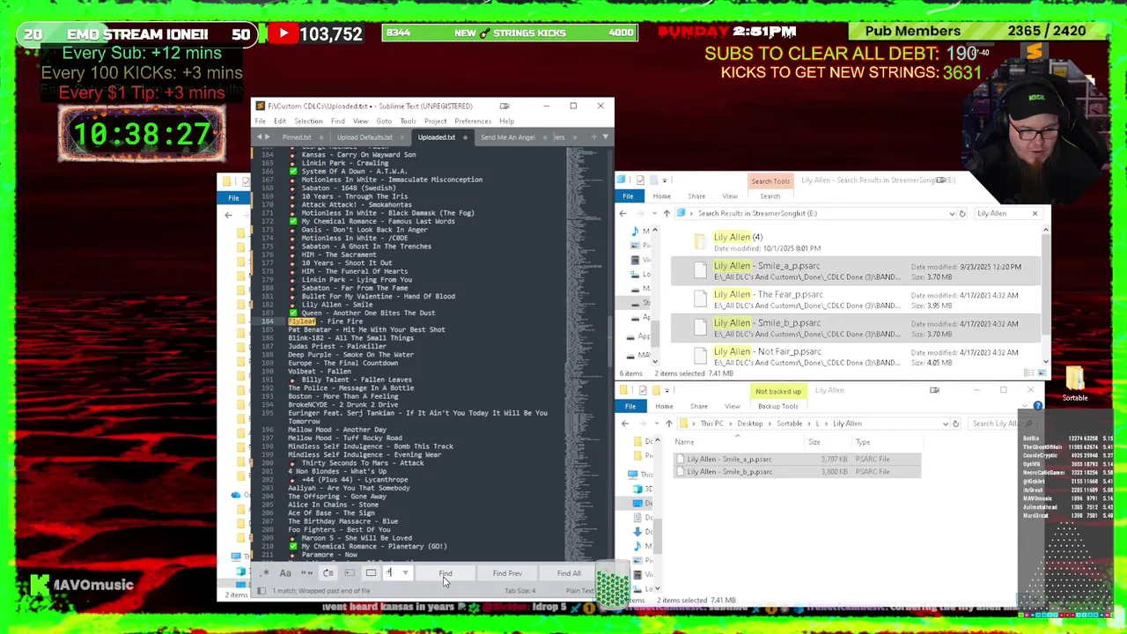Click Desktop in the breadcrumb path
1127x634 pixels.
pos(750,424)
